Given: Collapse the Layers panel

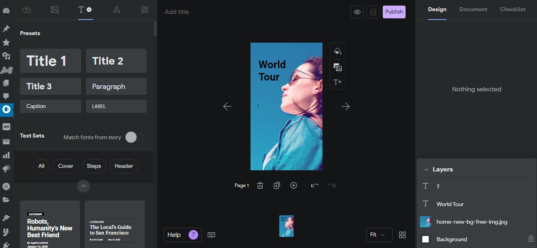Looking at the screenshot, I should click(426, 169).
